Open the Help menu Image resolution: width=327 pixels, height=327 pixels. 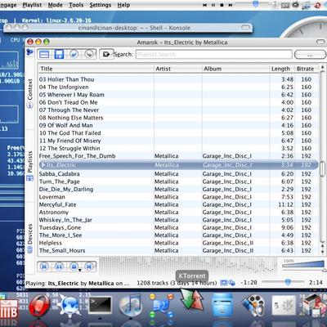[123, 5]
